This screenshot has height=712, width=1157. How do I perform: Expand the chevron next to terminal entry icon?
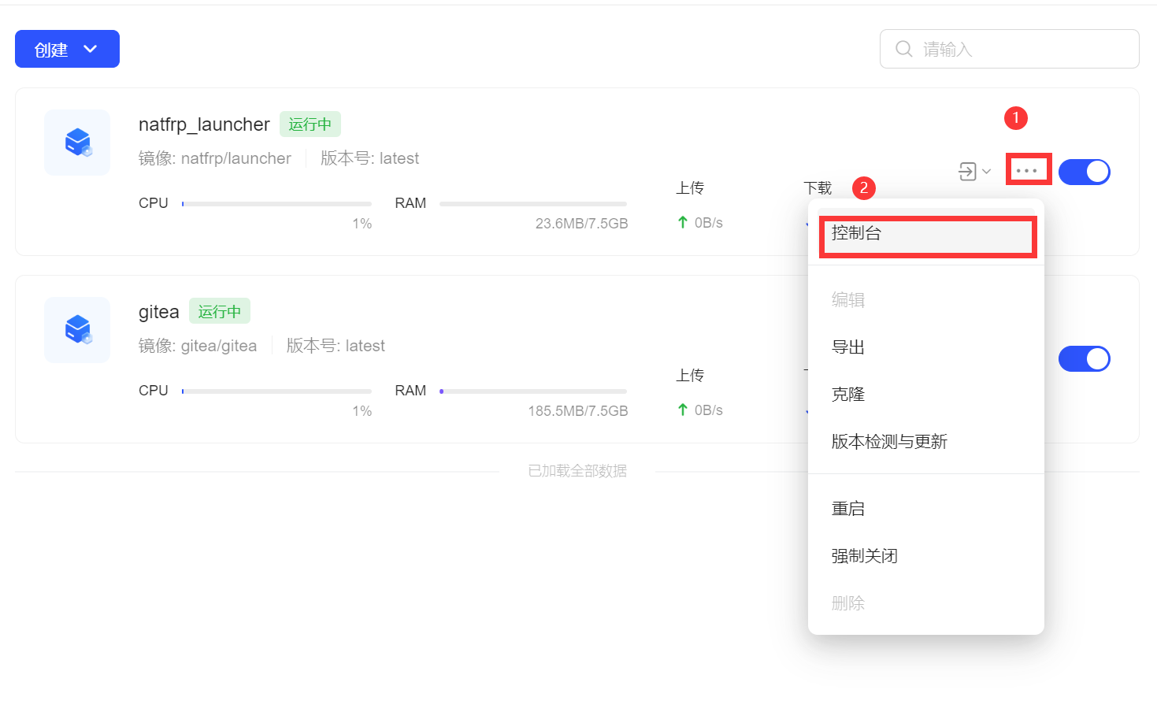point(986,171)
